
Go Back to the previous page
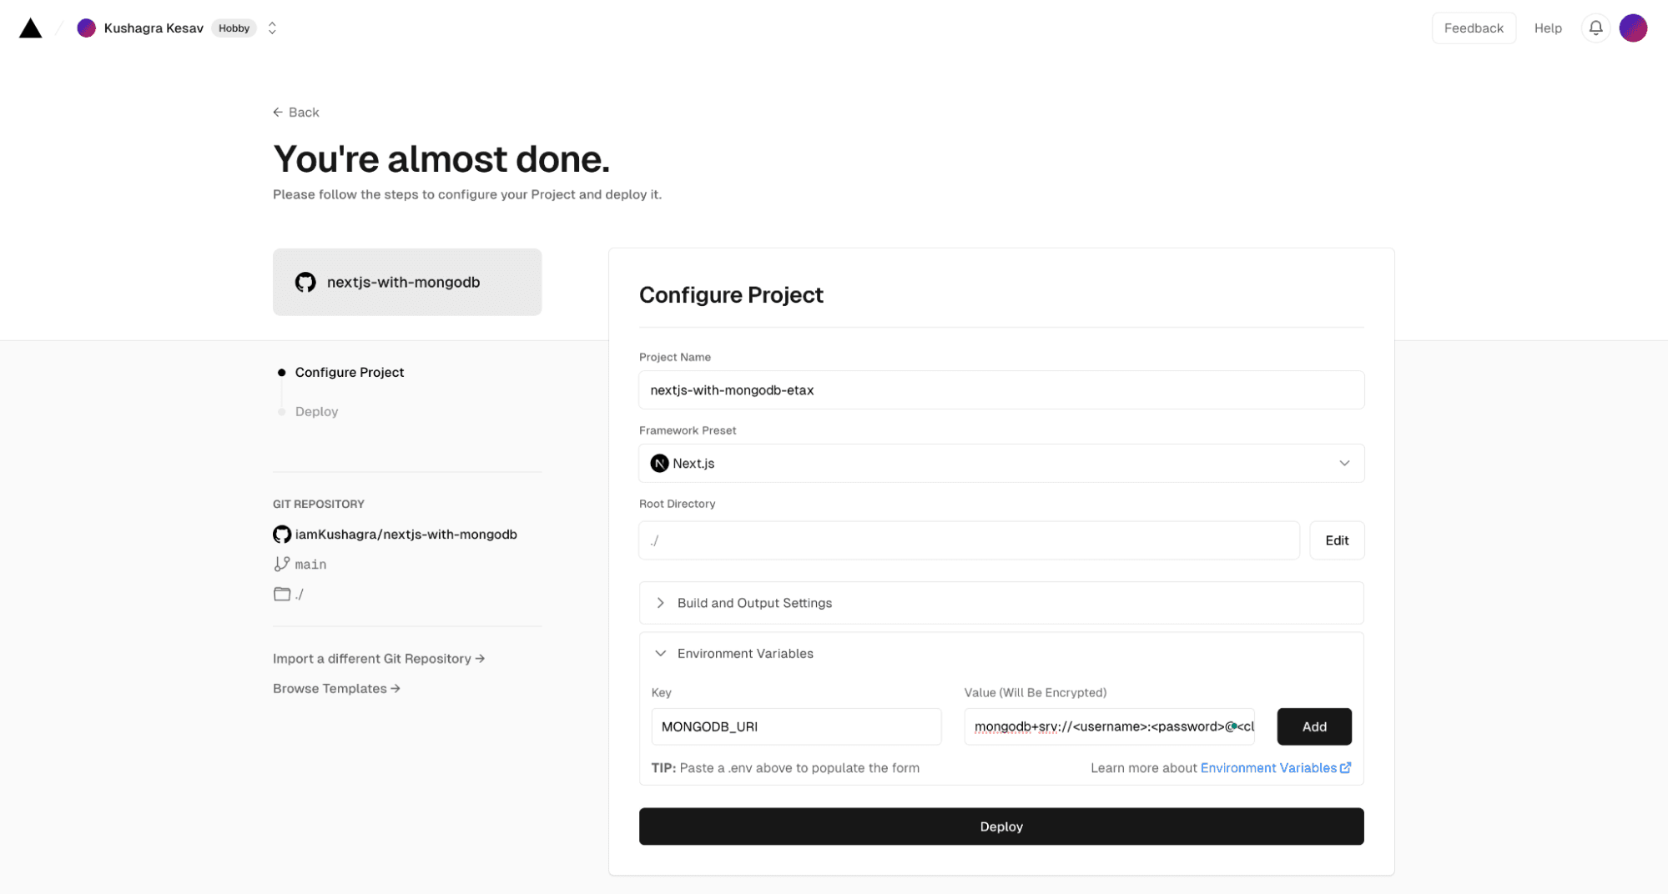[x=296, y=113]
